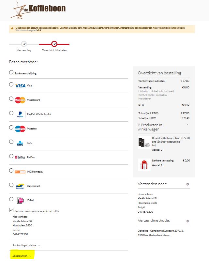Select Bankoverschrijving payment option
The height and width of the screenshot is (274, 209).
(11, 73)
